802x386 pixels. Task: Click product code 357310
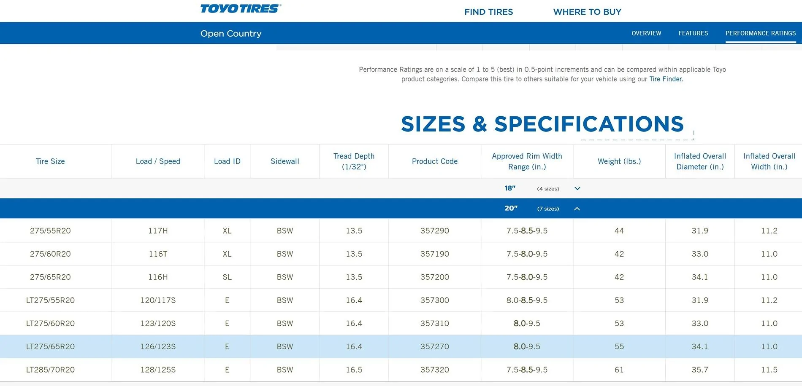pyautogui.click(x=435, y=323)
